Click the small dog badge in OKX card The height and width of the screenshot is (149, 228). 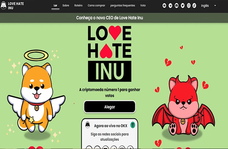pyautogui.click(x=87, y=125)
